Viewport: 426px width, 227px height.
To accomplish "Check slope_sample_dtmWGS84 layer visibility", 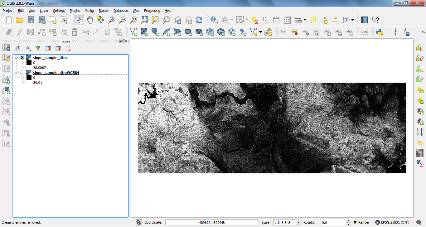I will pyautogui.click(x=22, y=73).
